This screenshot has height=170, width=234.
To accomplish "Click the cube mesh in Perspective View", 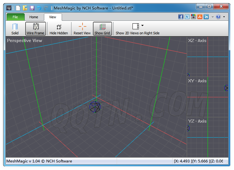I will 95,107.
